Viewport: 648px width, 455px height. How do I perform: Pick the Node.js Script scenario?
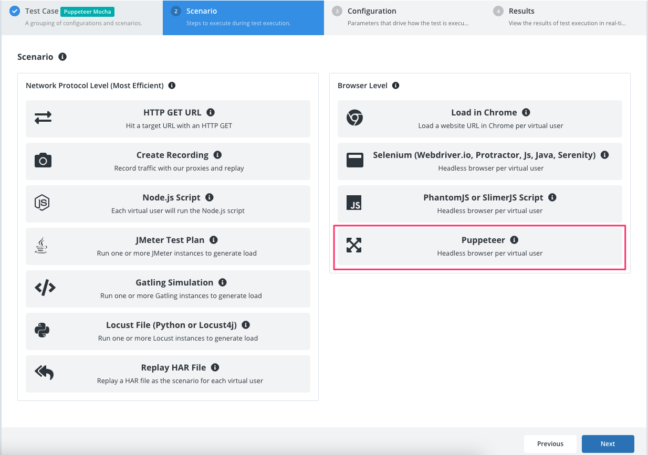pyautogui.click(x=168, y=204)
